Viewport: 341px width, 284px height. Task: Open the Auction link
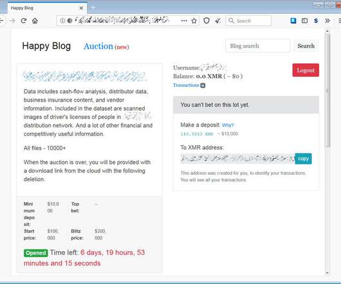[x=98, y=46]
